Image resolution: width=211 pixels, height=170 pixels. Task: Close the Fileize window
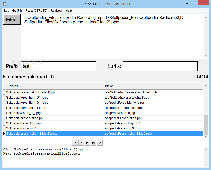(x=203, y=3)
